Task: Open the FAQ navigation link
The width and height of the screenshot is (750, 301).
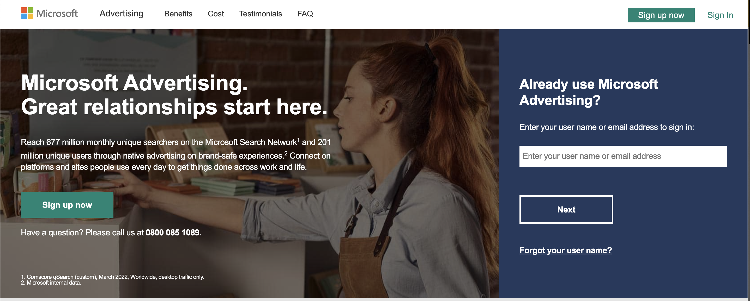Action: tap(305, 14)
